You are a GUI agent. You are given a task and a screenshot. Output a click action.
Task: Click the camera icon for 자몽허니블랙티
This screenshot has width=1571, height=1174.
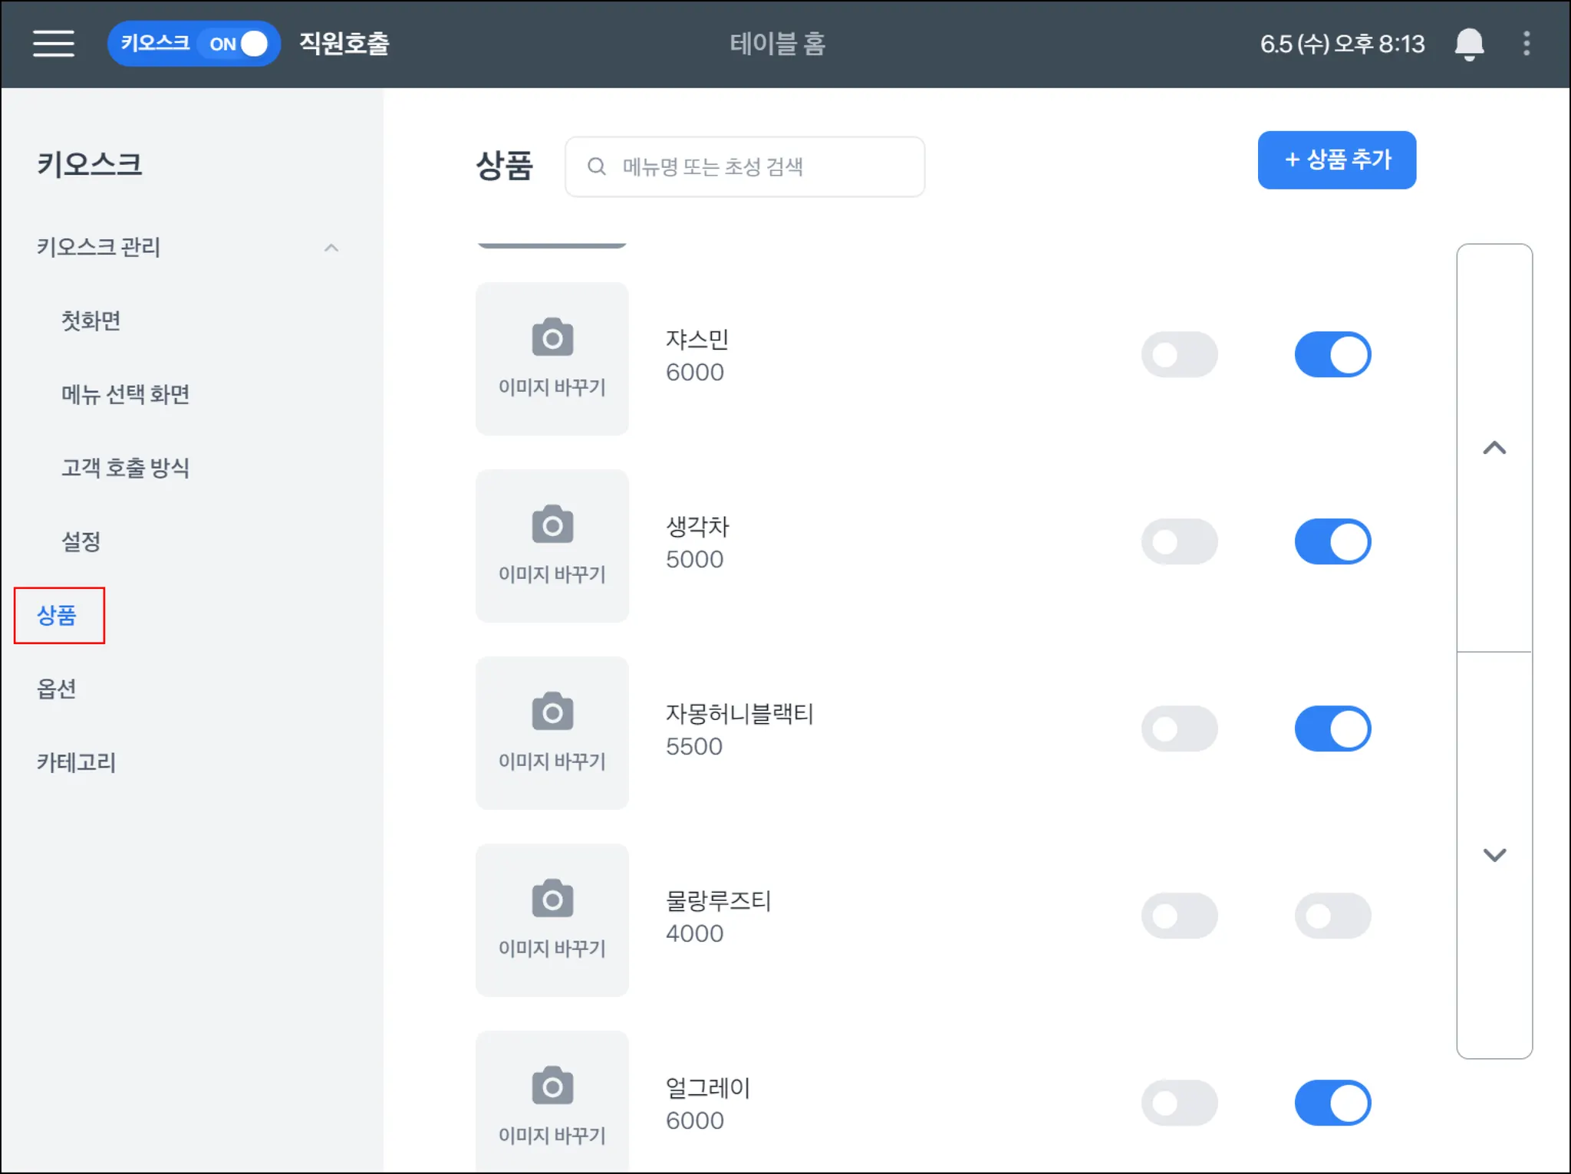click(x=552, y=712)
